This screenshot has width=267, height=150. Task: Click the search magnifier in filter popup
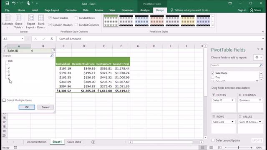coord(52,56)
